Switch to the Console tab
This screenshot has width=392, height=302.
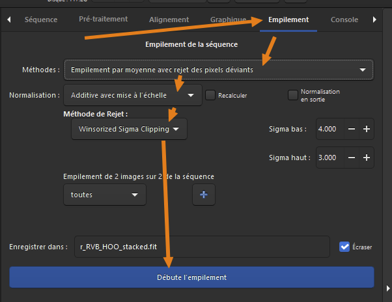tap(344, 20)
